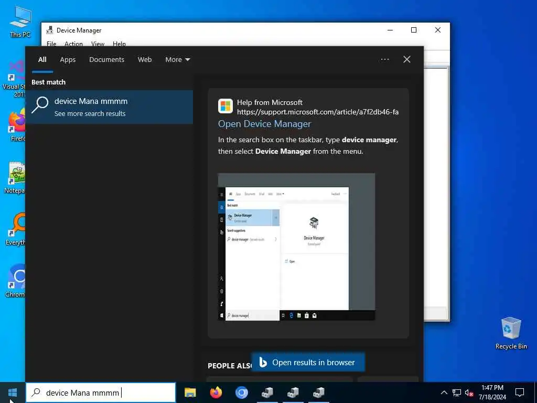Select the 'device Mana mmmm' best match result
This screenshot has height=403, width=537.
[109, 107]
